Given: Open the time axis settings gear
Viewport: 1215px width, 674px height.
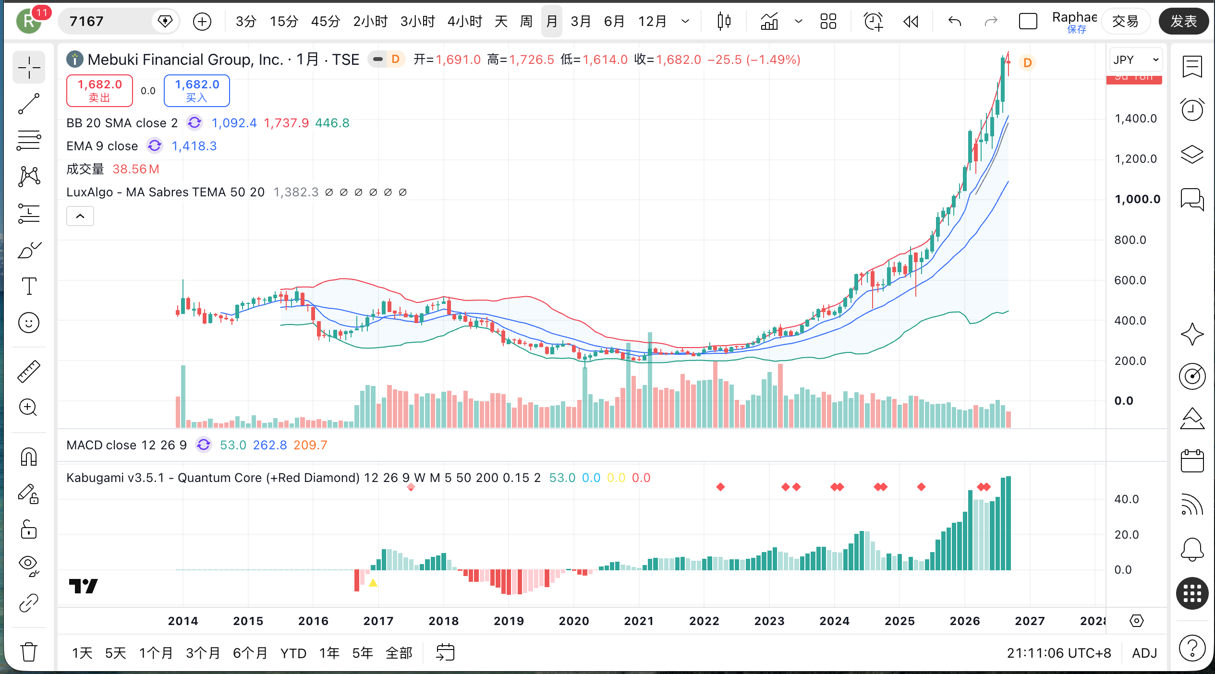Looking at the screenshot, I should 1137,621.
